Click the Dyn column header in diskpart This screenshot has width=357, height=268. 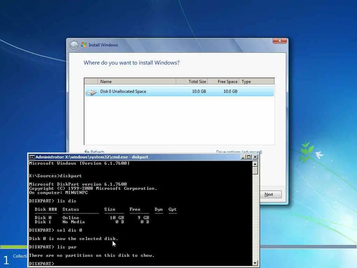tap(159, 209)
